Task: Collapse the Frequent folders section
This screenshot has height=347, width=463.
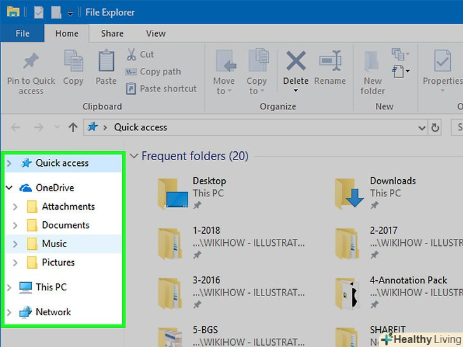Action: pyautogui.click(x=134, y=156)
